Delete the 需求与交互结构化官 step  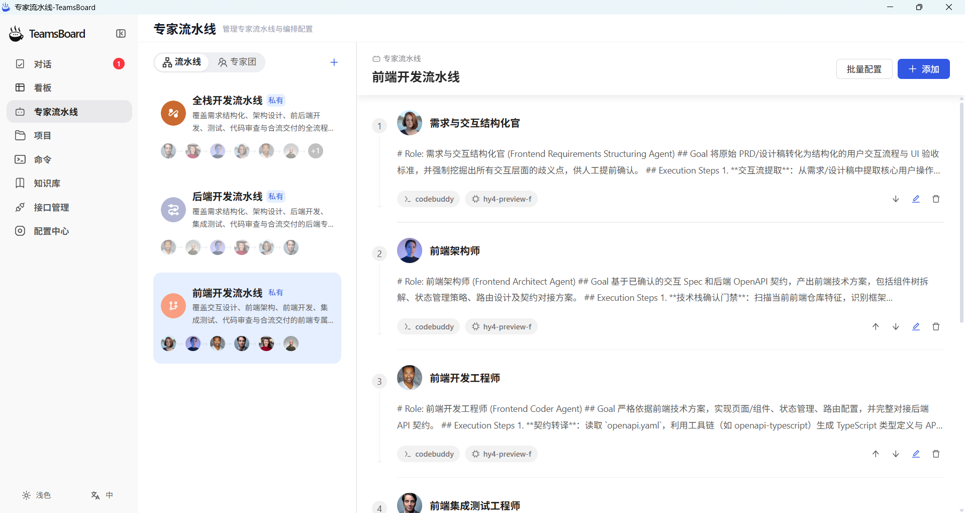(x=936, y=199)
